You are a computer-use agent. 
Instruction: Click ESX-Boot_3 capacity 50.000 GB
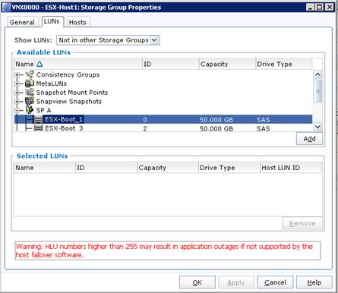click(x=216, y=128)
